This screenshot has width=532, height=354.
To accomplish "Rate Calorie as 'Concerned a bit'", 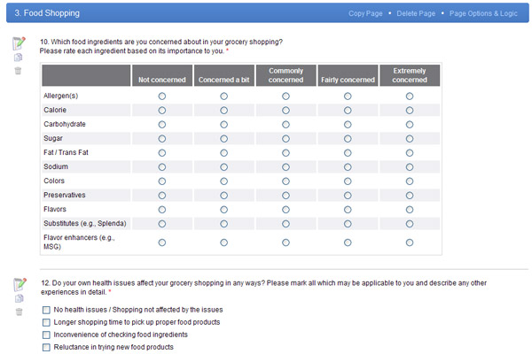I will pyautogui.click(x=223, y=110).
